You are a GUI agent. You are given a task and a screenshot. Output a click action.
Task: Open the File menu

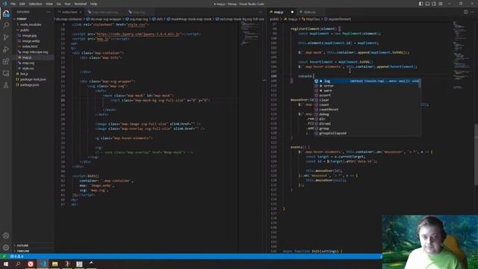click(13, 4)
